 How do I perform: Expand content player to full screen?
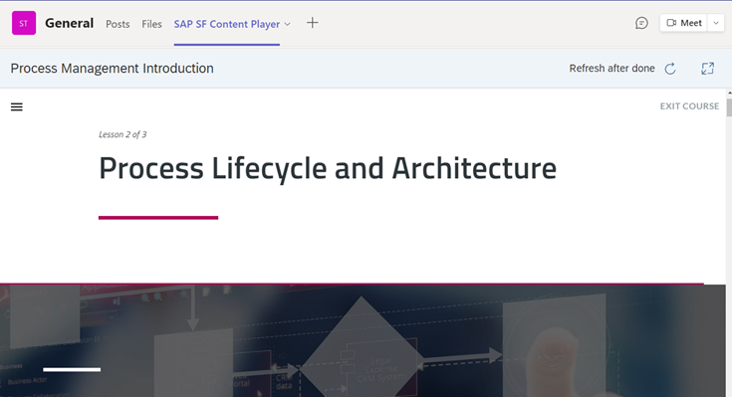[708, 69]
